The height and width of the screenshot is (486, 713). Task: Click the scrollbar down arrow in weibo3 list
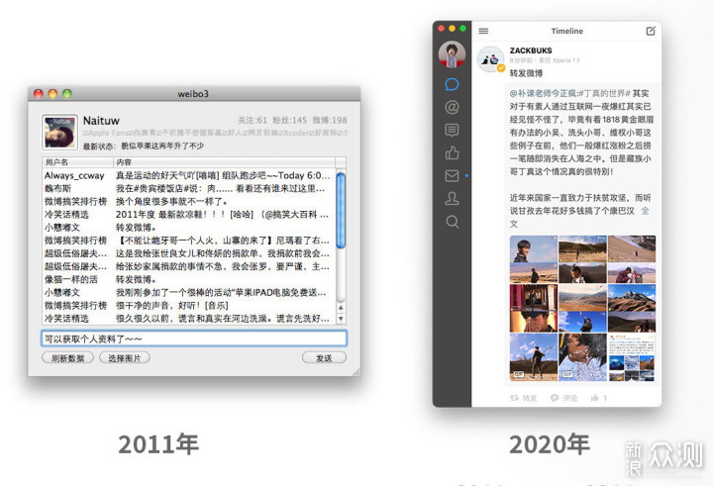pyautogui.click(x=341, y=319)
